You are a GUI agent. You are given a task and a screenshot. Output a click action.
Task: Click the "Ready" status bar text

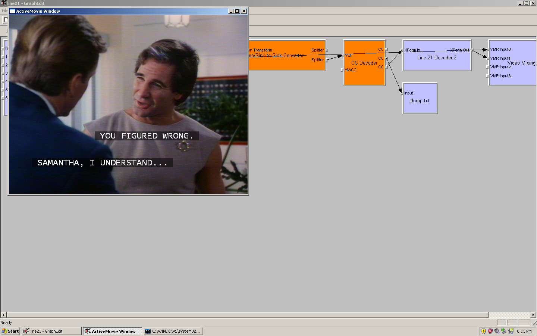coord(6,323)
